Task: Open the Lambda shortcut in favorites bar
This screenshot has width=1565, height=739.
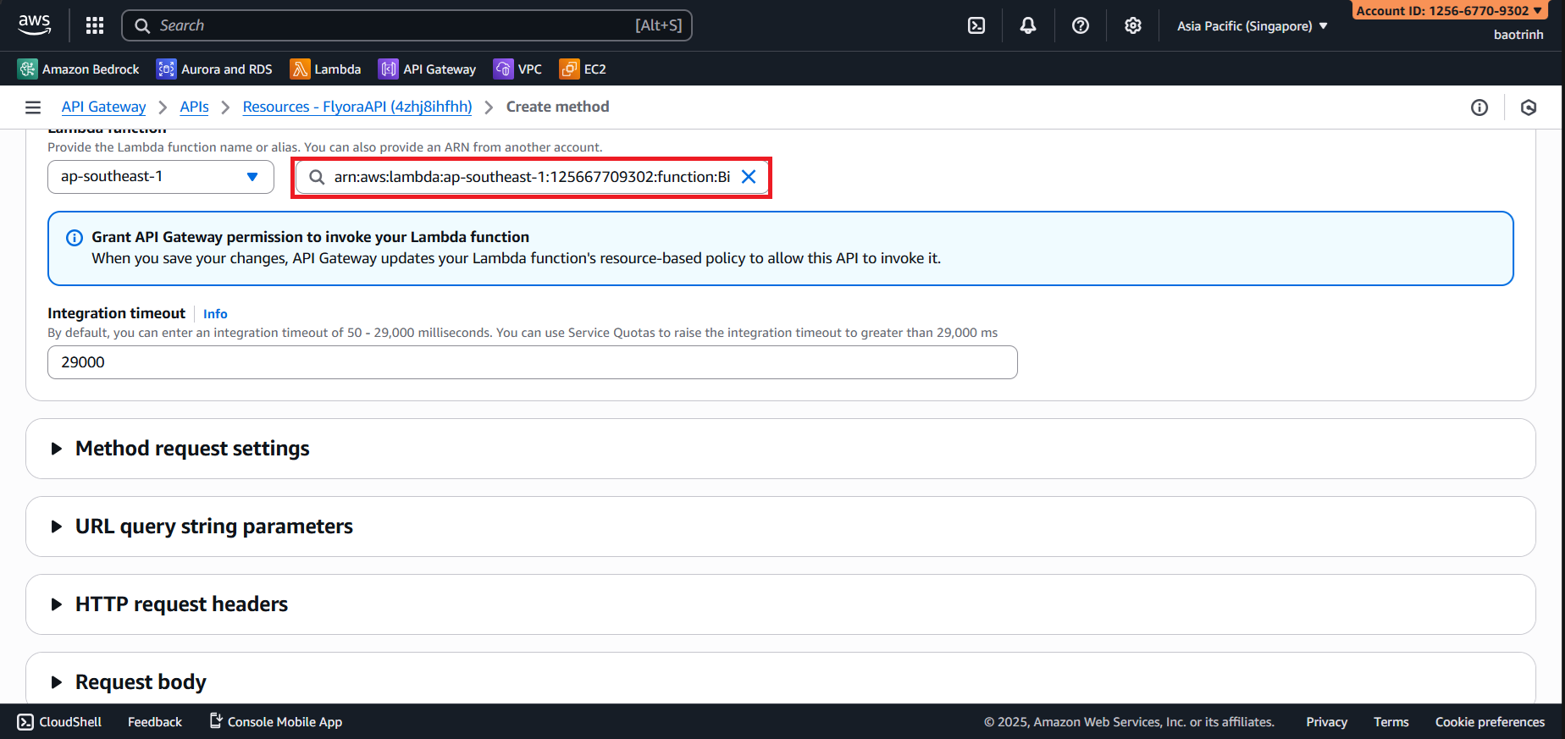Action: [326, 69]
